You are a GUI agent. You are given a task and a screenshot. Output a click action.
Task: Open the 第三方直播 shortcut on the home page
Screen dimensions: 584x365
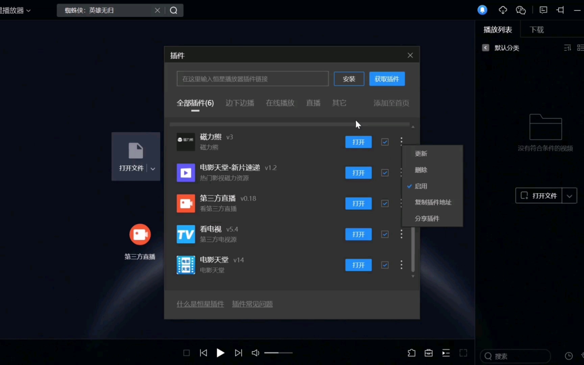(x=140, y=242)
